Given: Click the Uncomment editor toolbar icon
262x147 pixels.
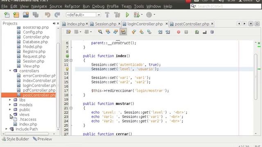Looking at the screenshot, I should [x=205, y=32].
